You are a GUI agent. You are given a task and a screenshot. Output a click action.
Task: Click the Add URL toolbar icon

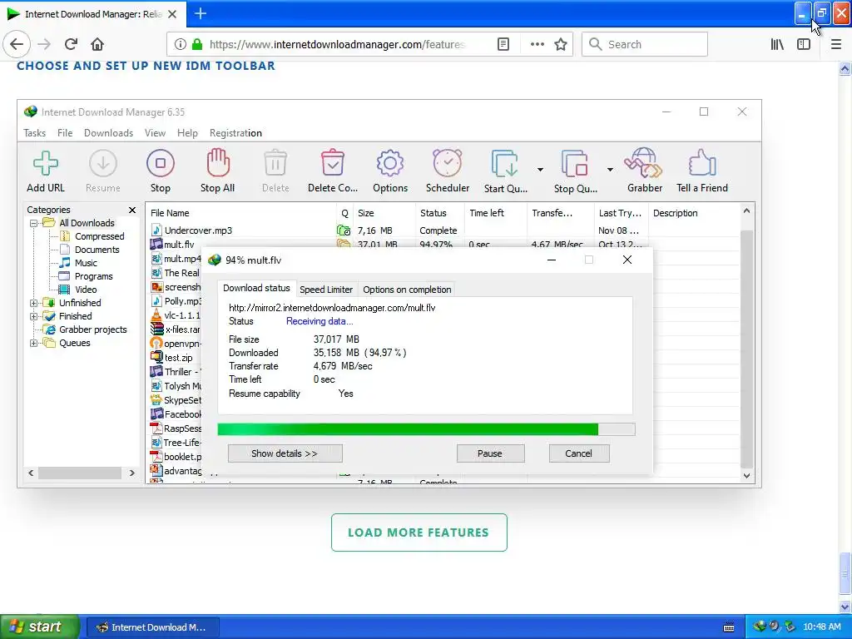[46, 163]
